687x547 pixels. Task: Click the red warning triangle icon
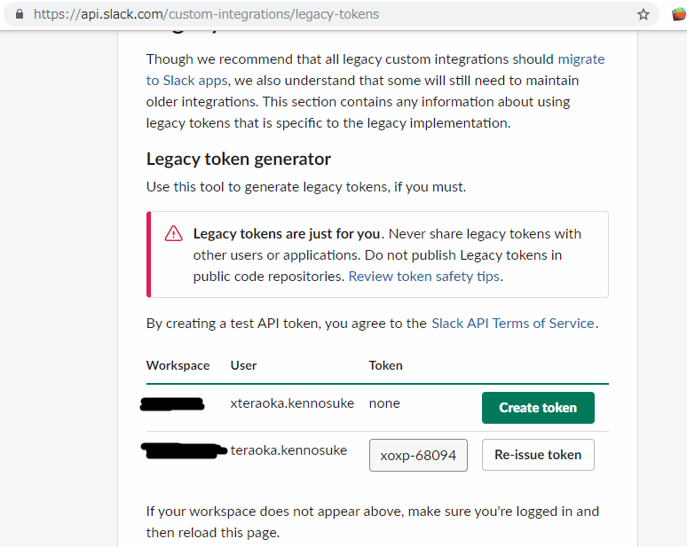point(173,234)
